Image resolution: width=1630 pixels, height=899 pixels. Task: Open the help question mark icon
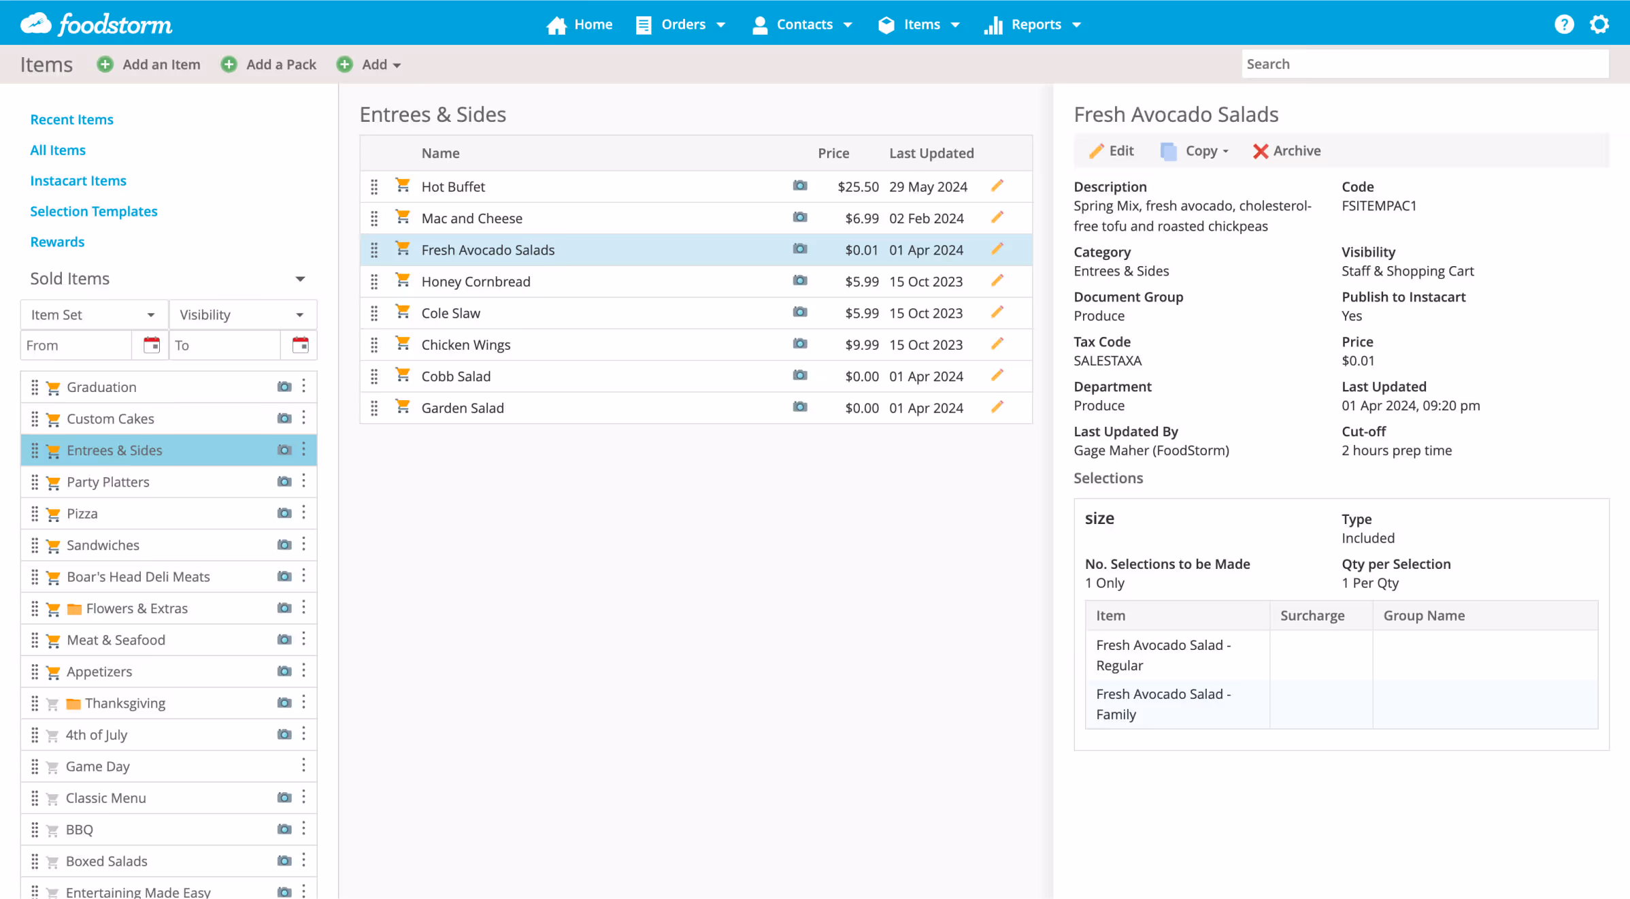[x=1565, y=24]
